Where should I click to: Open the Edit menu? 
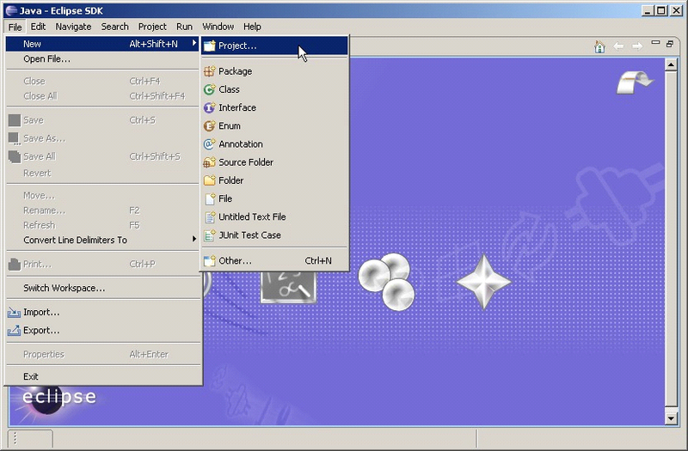click(38, 27)
